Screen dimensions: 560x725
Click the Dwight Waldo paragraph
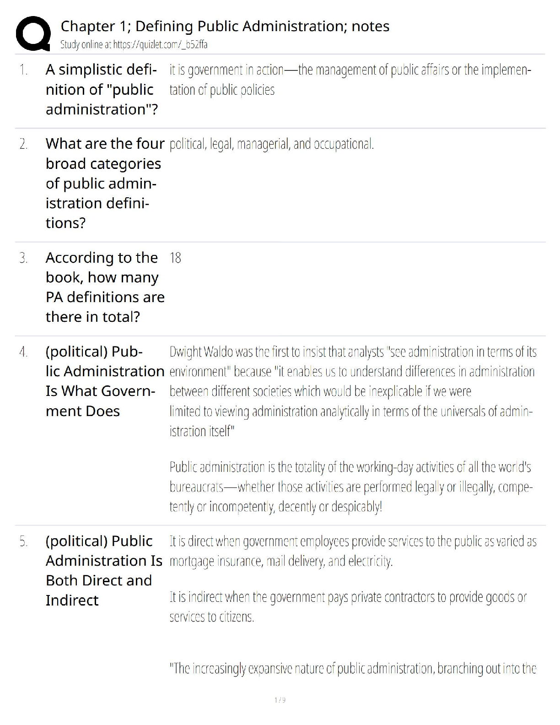pos(352,391)
